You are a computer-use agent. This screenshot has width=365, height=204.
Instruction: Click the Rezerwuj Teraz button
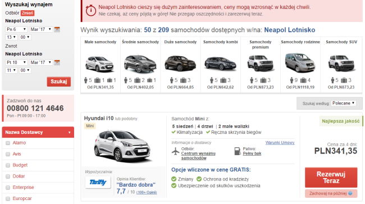point(331,178)
